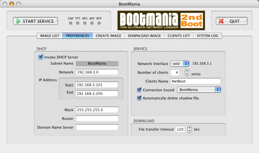Click the START SERVICE button
The image size is (259, 153).
(x=35, y=21)
